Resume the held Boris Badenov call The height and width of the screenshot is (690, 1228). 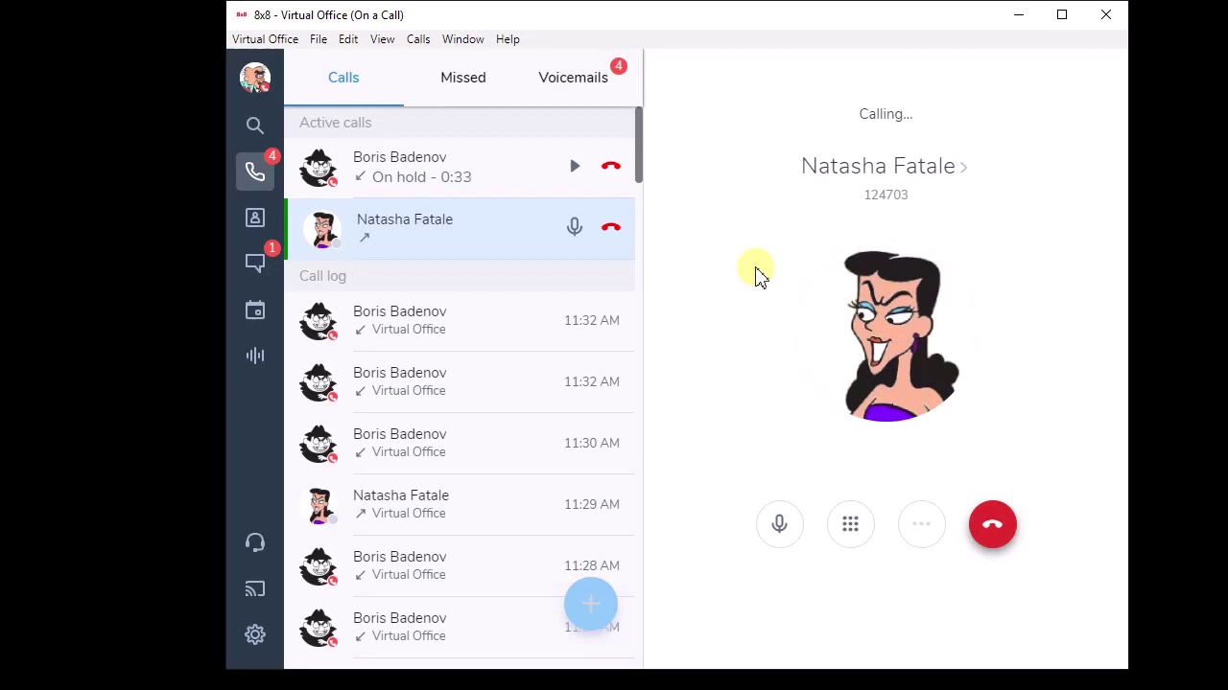(x=575, y=167)
